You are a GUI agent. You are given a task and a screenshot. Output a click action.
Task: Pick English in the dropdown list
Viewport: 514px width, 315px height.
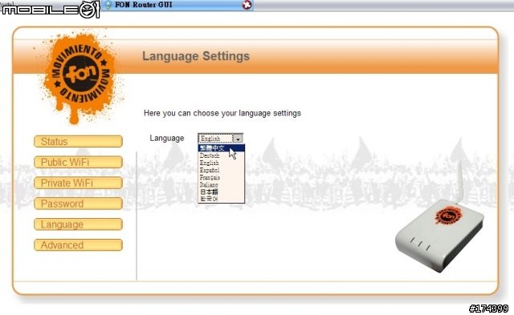coord(222,163)
